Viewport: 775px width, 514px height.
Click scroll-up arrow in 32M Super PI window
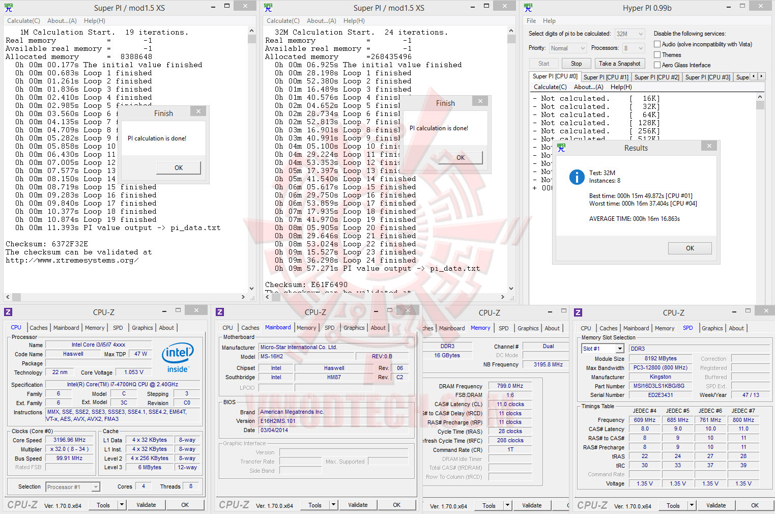pos(511,31)
